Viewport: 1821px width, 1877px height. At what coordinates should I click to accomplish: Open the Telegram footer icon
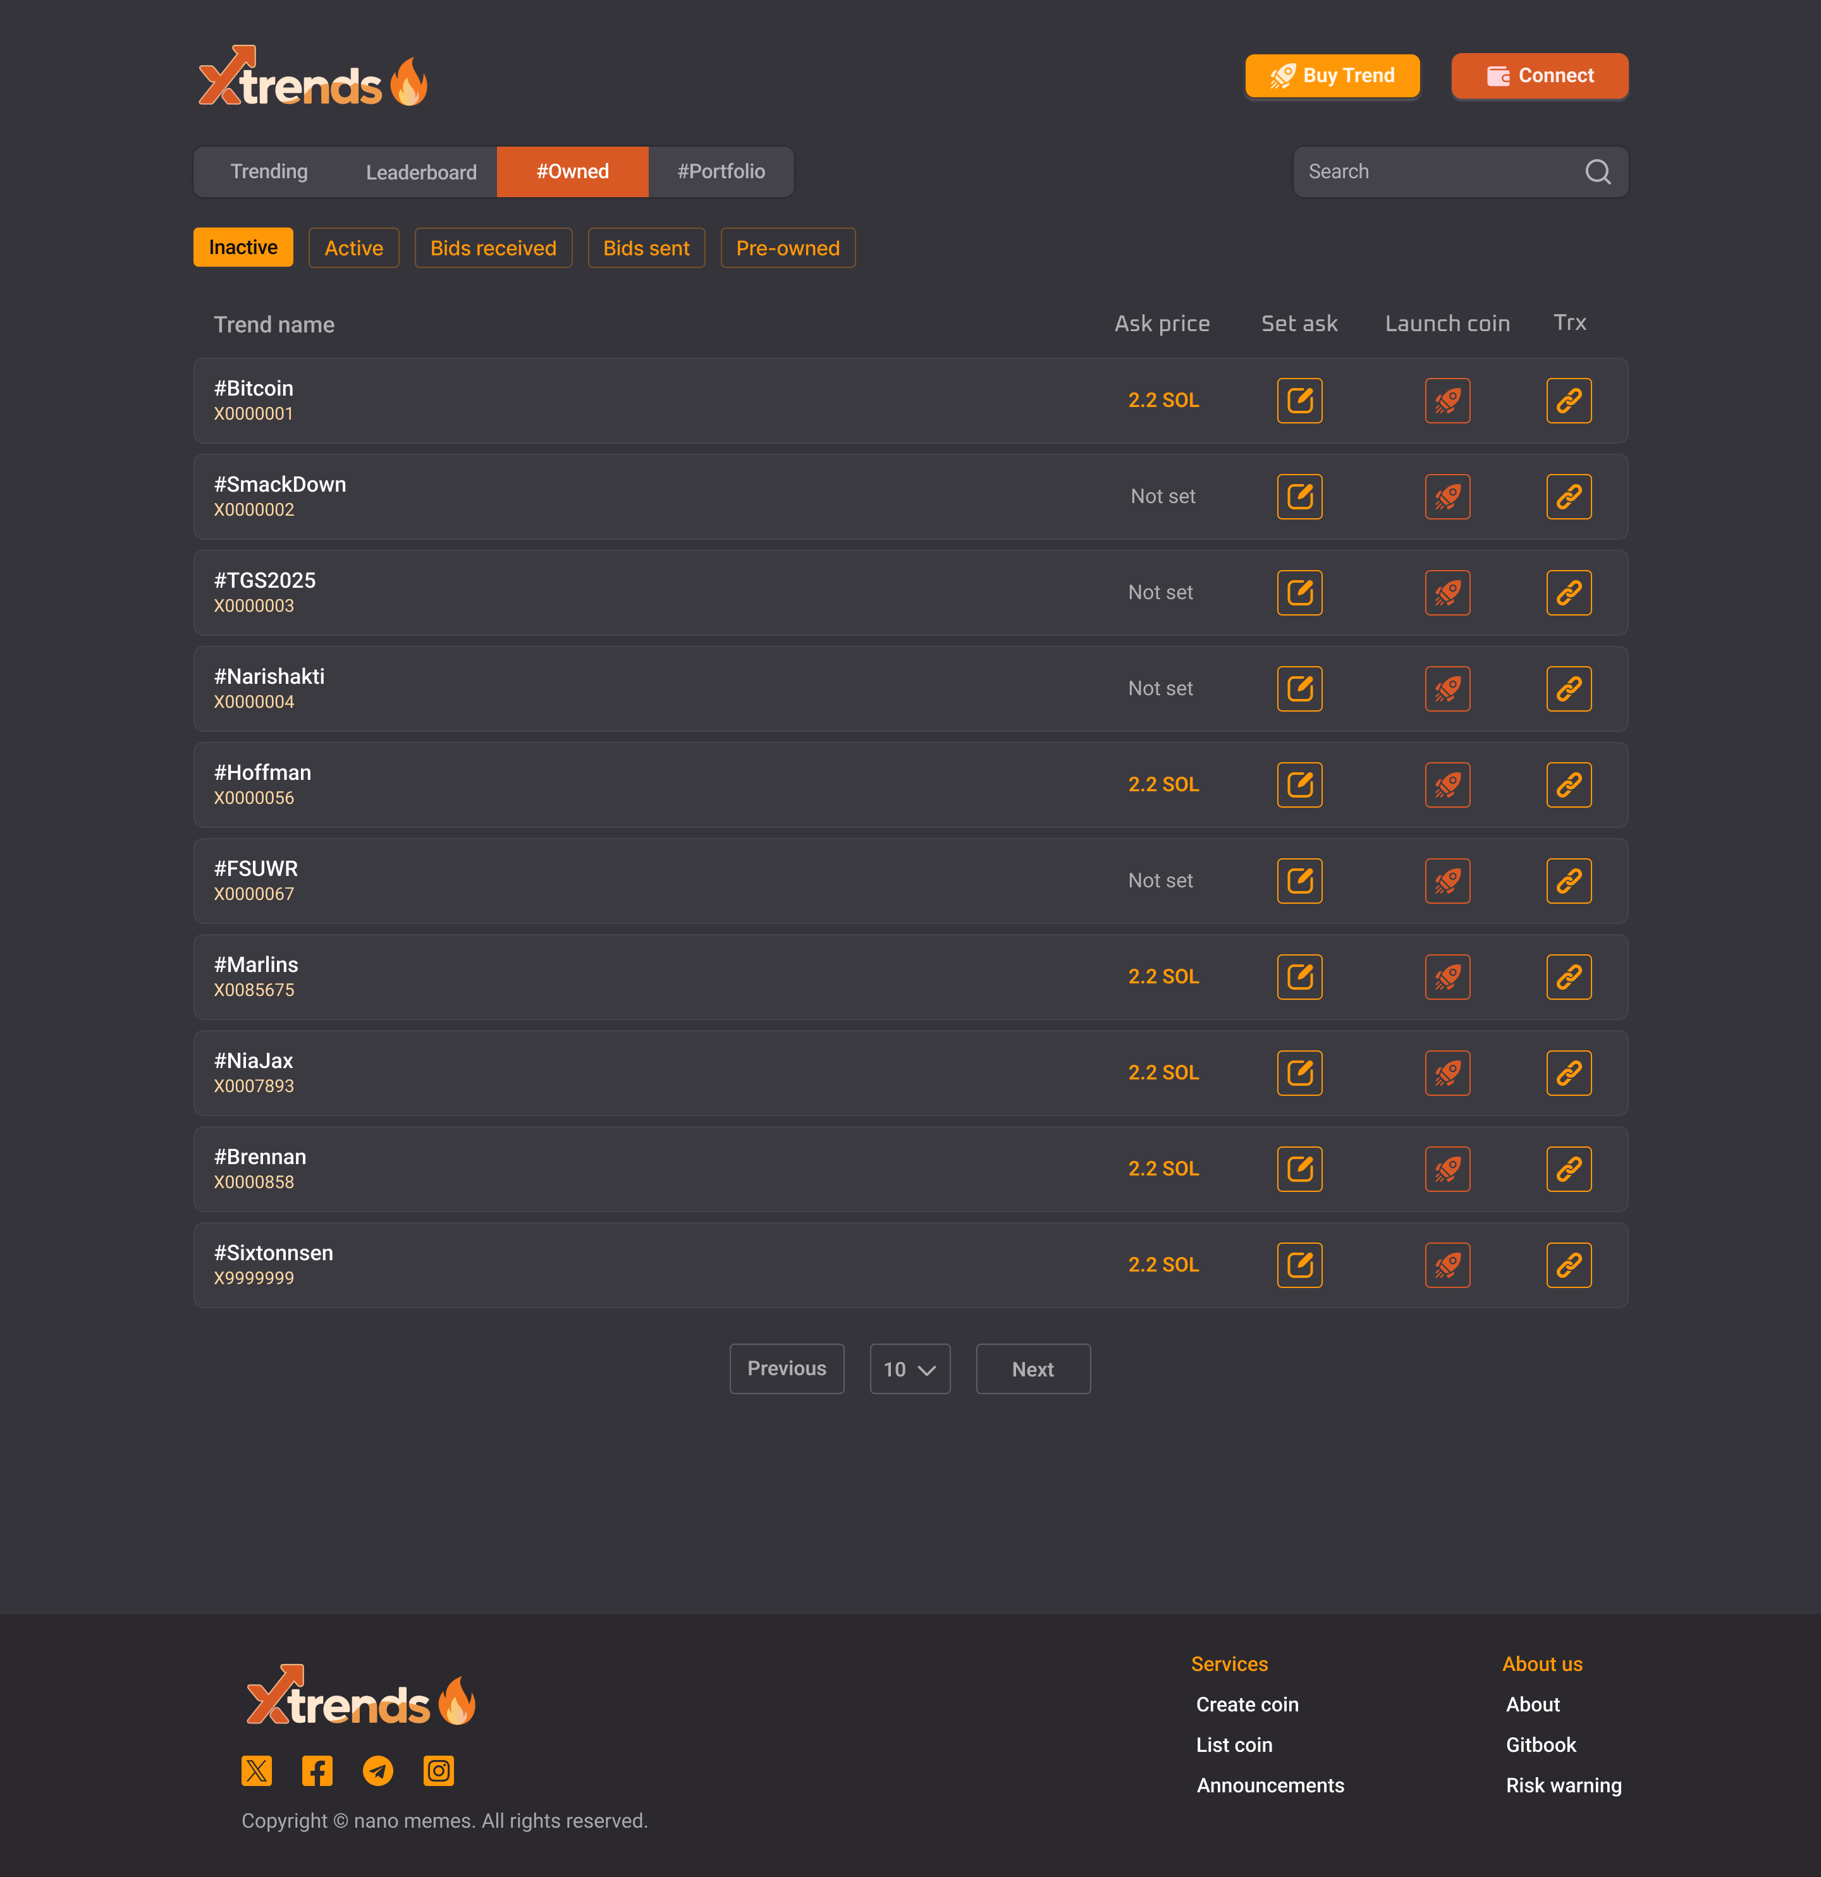(377, 1771)
